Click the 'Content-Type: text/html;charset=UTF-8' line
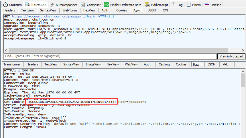The width and height of the screenshot is (246, 138). (x=41, y=80)
